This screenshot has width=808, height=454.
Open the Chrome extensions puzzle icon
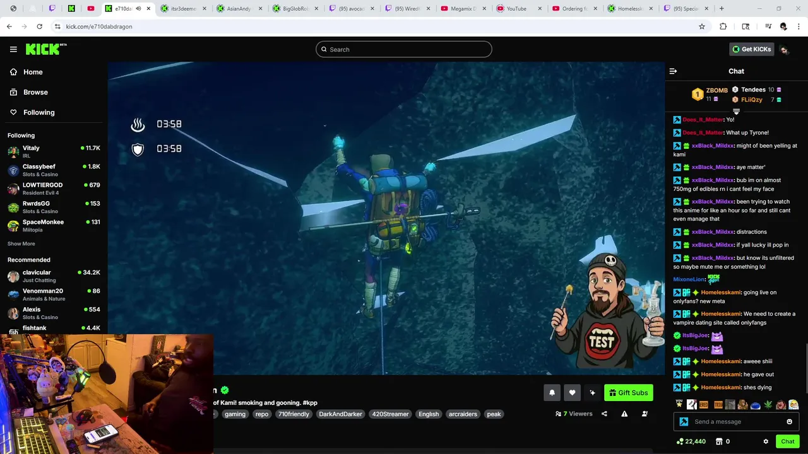coord(723,26)
